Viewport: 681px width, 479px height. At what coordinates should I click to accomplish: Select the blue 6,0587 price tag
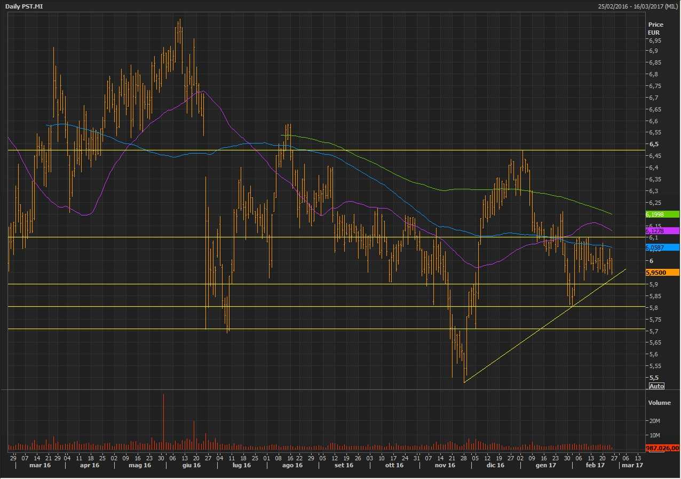[x=662, y=248]
